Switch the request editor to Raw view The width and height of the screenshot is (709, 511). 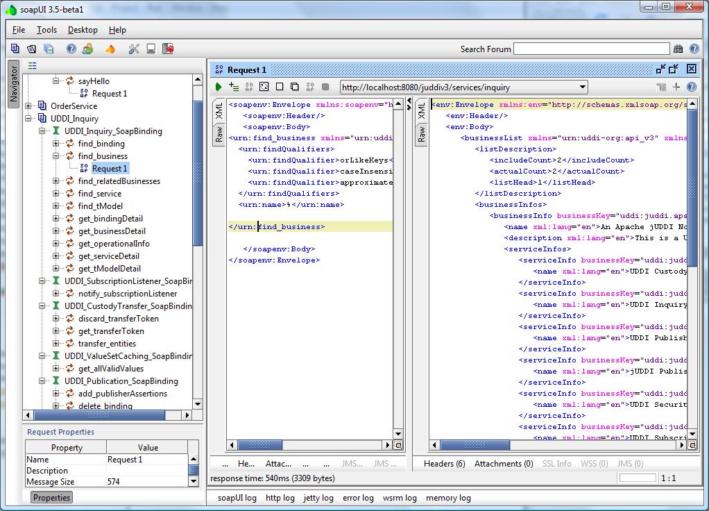[219, 134]
